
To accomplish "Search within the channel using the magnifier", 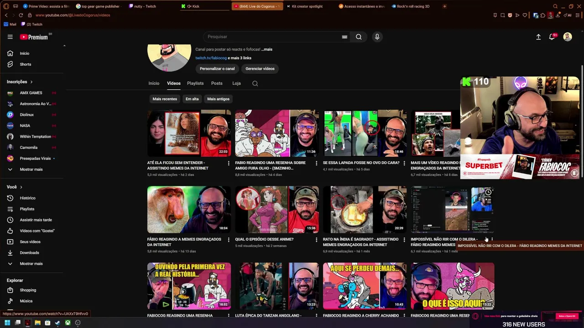I will click(255, 83).
